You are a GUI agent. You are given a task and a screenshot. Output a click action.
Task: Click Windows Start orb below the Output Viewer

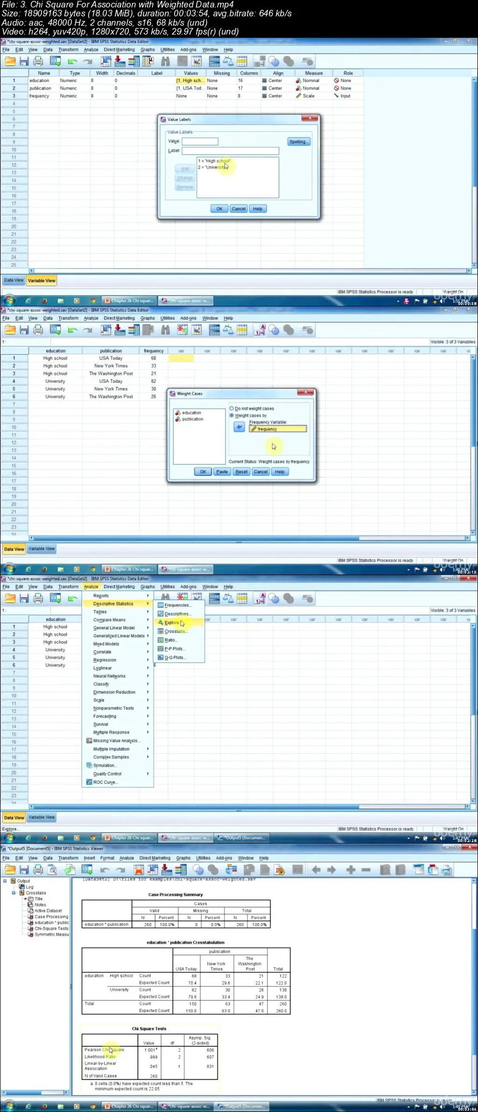pos(9,1106)
